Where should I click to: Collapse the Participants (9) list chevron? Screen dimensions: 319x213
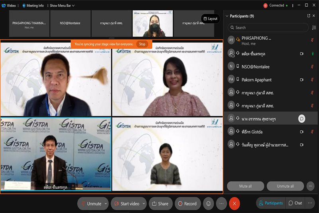[x=227, y=16]
